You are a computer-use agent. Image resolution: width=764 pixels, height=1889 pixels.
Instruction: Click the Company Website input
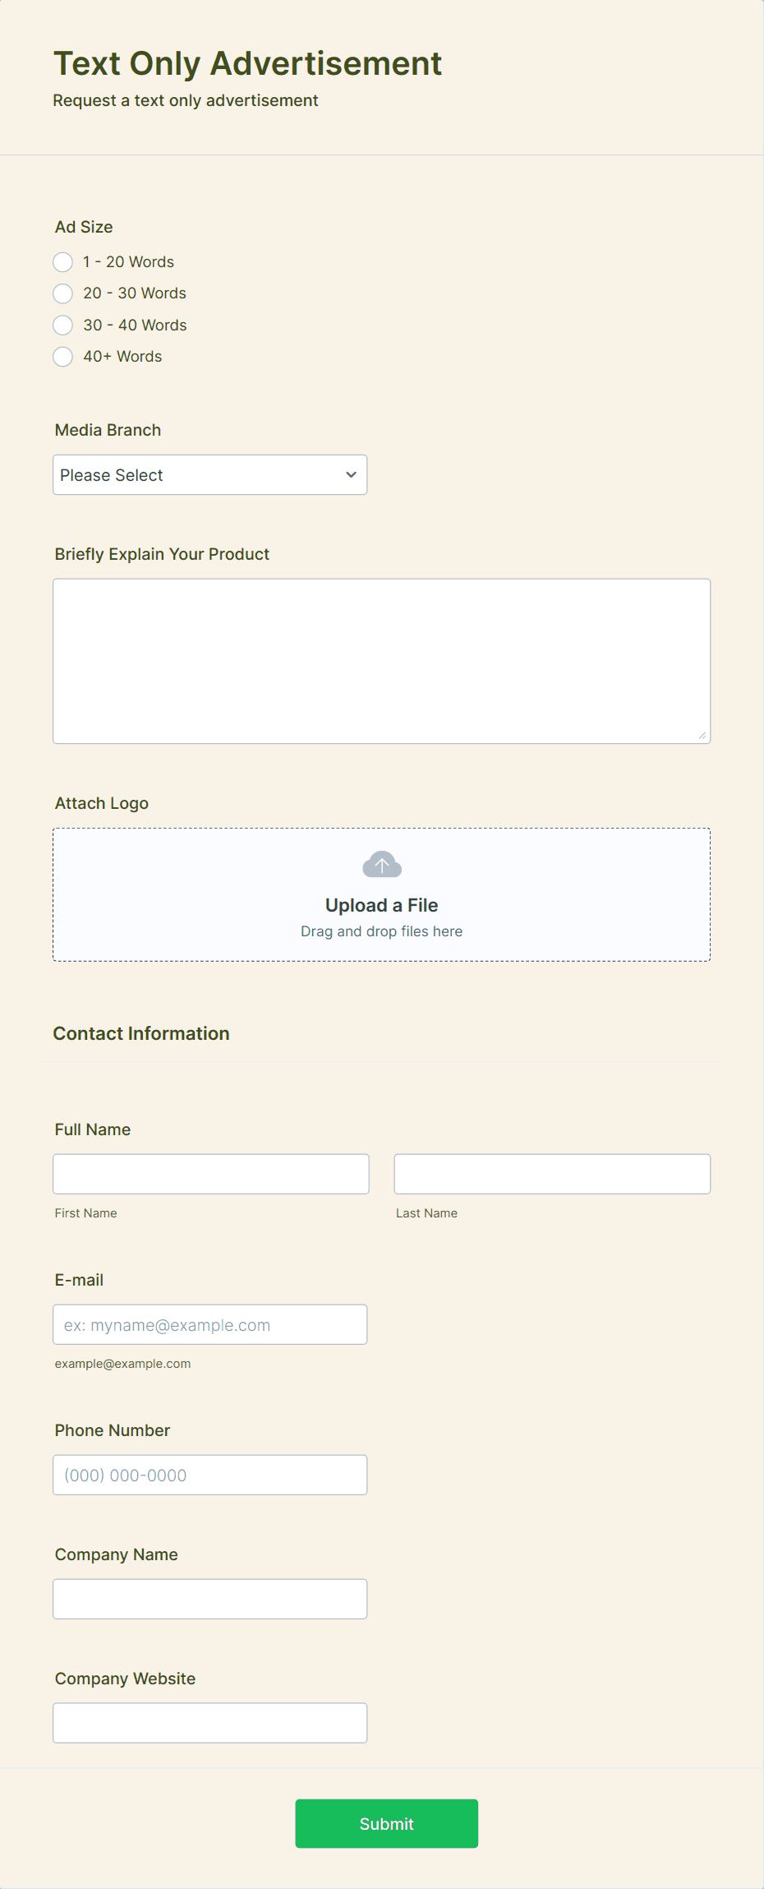tap(209, 1722)
